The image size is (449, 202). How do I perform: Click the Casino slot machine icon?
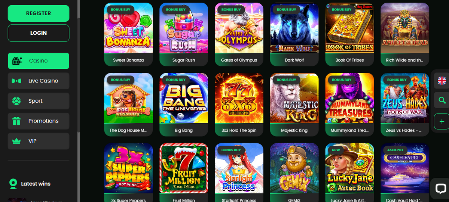16,61
